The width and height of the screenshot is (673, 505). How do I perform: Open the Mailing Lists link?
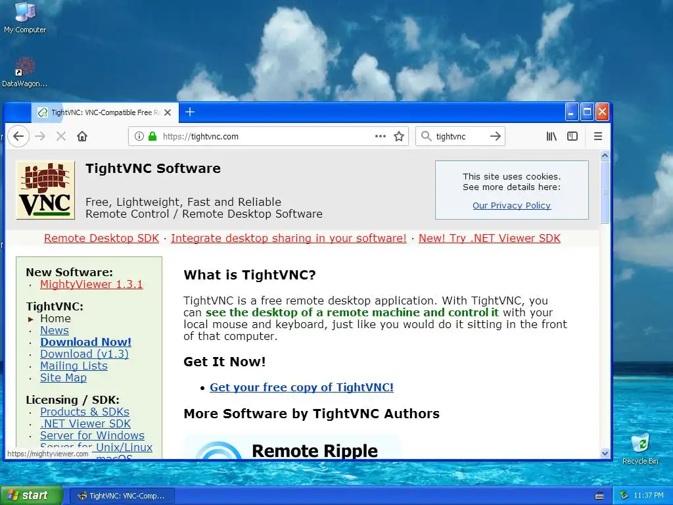(x=74, y=366)
